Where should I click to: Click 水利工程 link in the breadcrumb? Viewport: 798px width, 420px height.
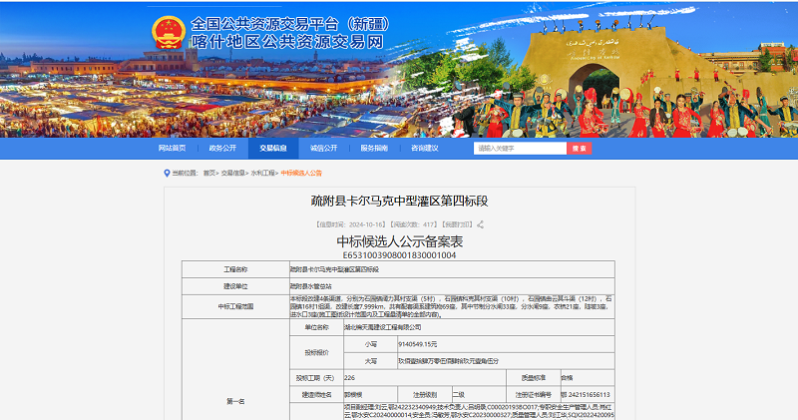click(x=263, y=173)
